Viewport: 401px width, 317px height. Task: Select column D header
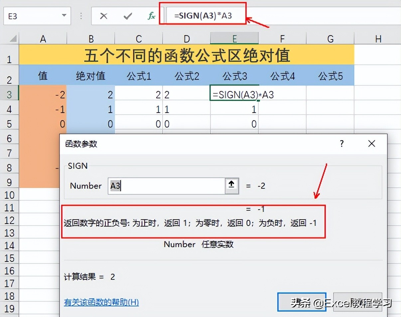click(x=187, y=39)
